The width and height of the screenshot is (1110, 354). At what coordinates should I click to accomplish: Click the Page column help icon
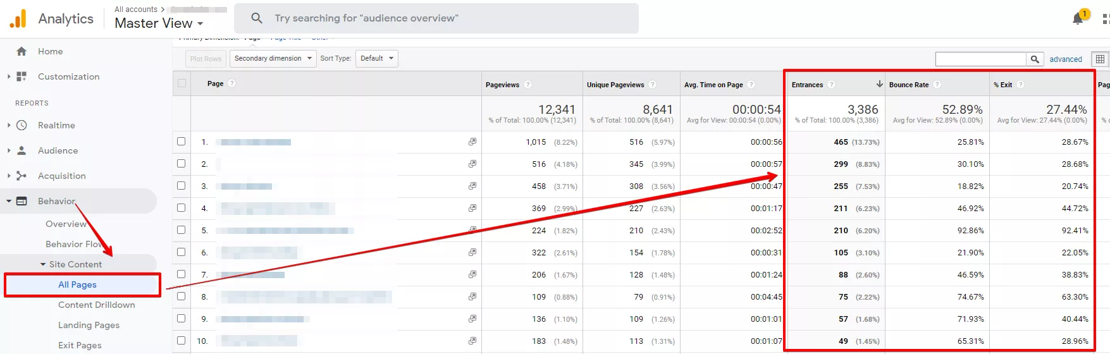231,83
